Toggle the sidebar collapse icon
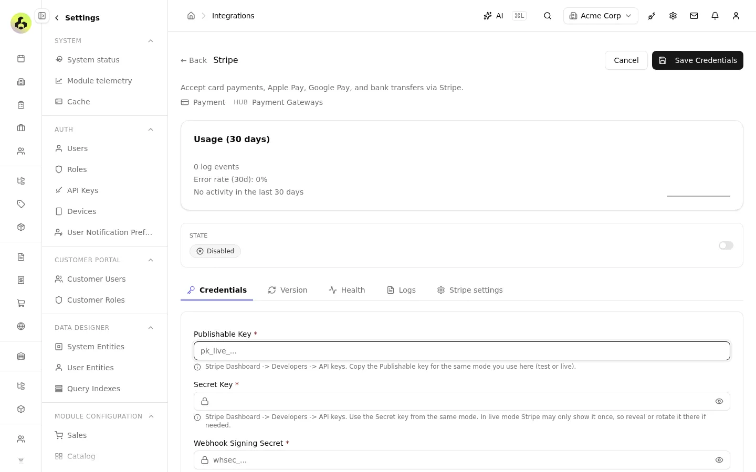This screenshot has height=472, width=756. pyautogui.click(x=42, y=16)
